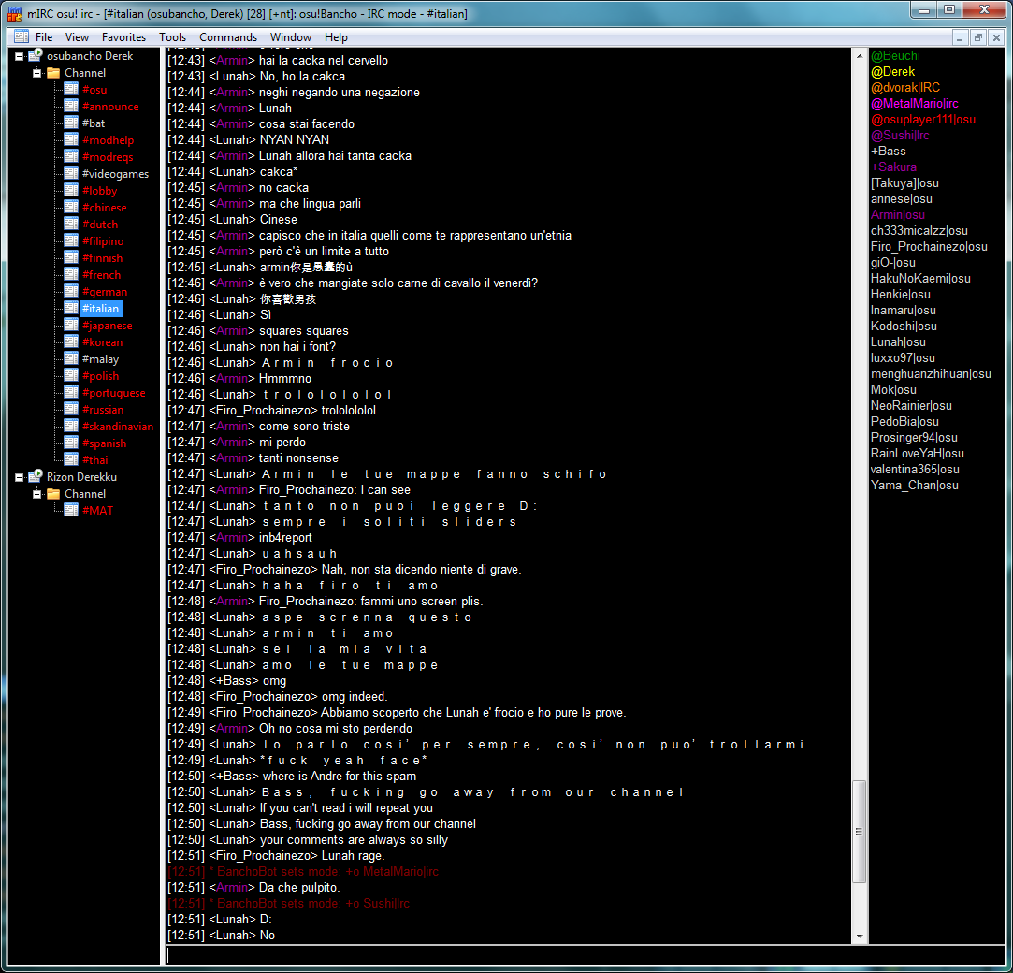
Task: Switch to the #japanese channel
Action: click(x=107, y=326)
